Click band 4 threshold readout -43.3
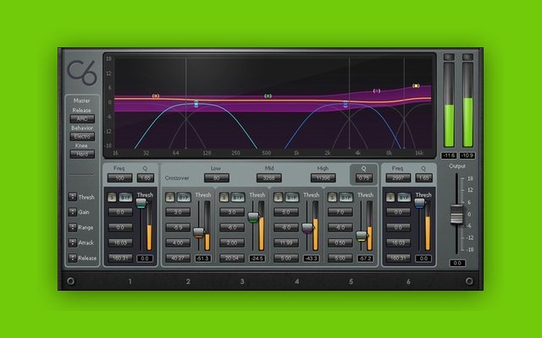 pyautogui.click(x=311, y=259)
